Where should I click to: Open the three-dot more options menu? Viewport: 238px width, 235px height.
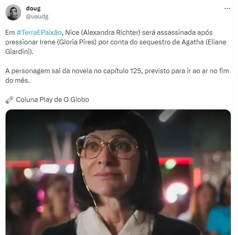click(227, 9)
